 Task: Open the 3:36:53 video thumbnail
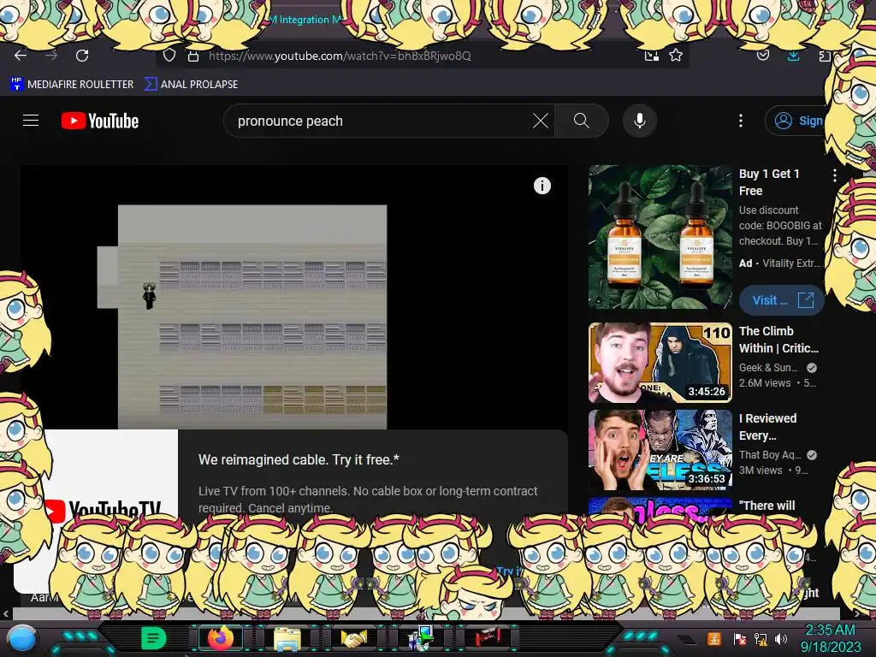coord(660,450)
